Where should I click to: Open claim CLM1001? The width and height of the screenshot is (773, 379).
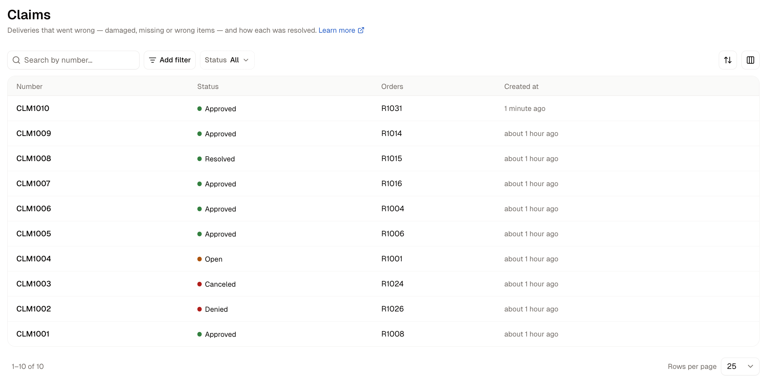tap(33, 334)
